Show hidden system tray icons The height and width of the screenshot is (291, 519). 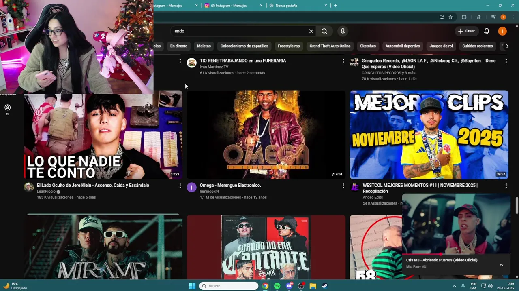click(454, 286)
